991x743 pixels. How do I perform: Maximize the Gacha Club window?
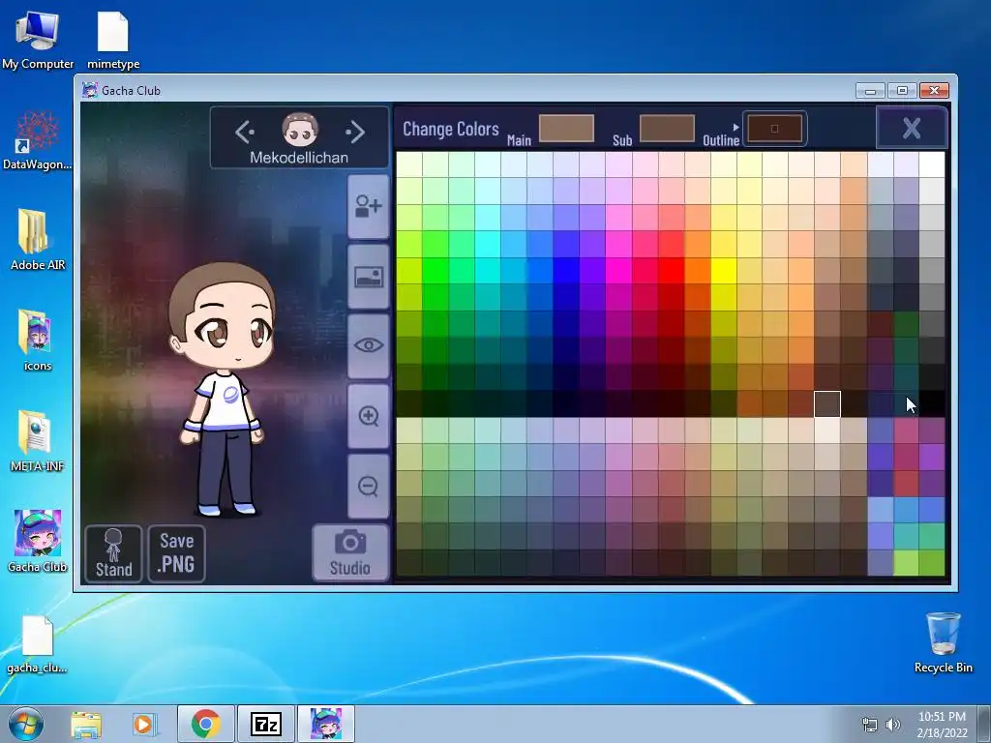902,91
